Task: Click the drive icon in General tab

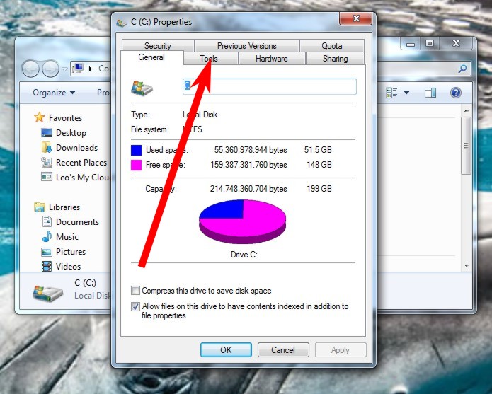Action: (142, 87)
